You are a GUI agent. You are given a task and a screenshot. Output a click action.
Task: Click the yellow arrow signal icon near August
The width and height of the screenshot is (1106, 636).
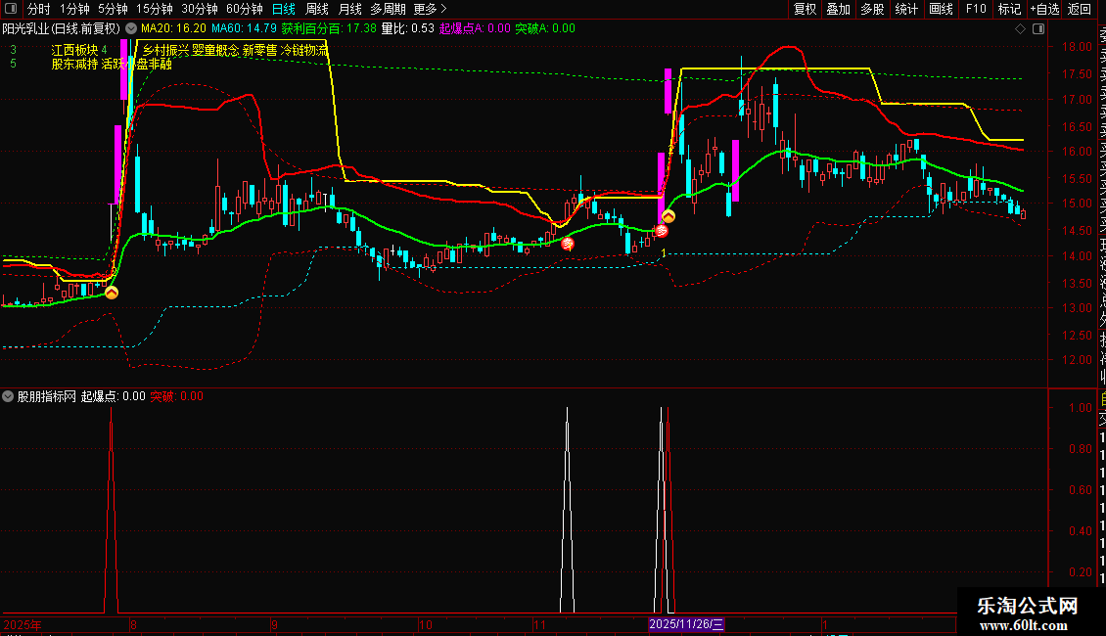pyautogui.click(x=112, y=292)
